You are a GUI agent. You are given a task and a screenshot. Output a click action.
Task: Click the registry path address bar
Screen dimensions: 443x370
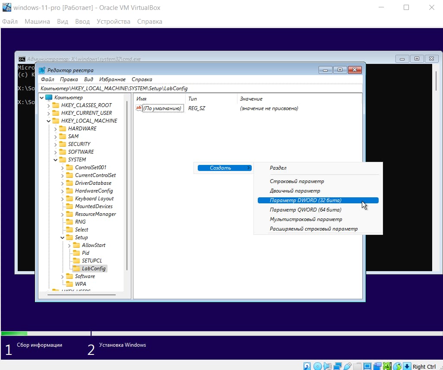(200, 89)
